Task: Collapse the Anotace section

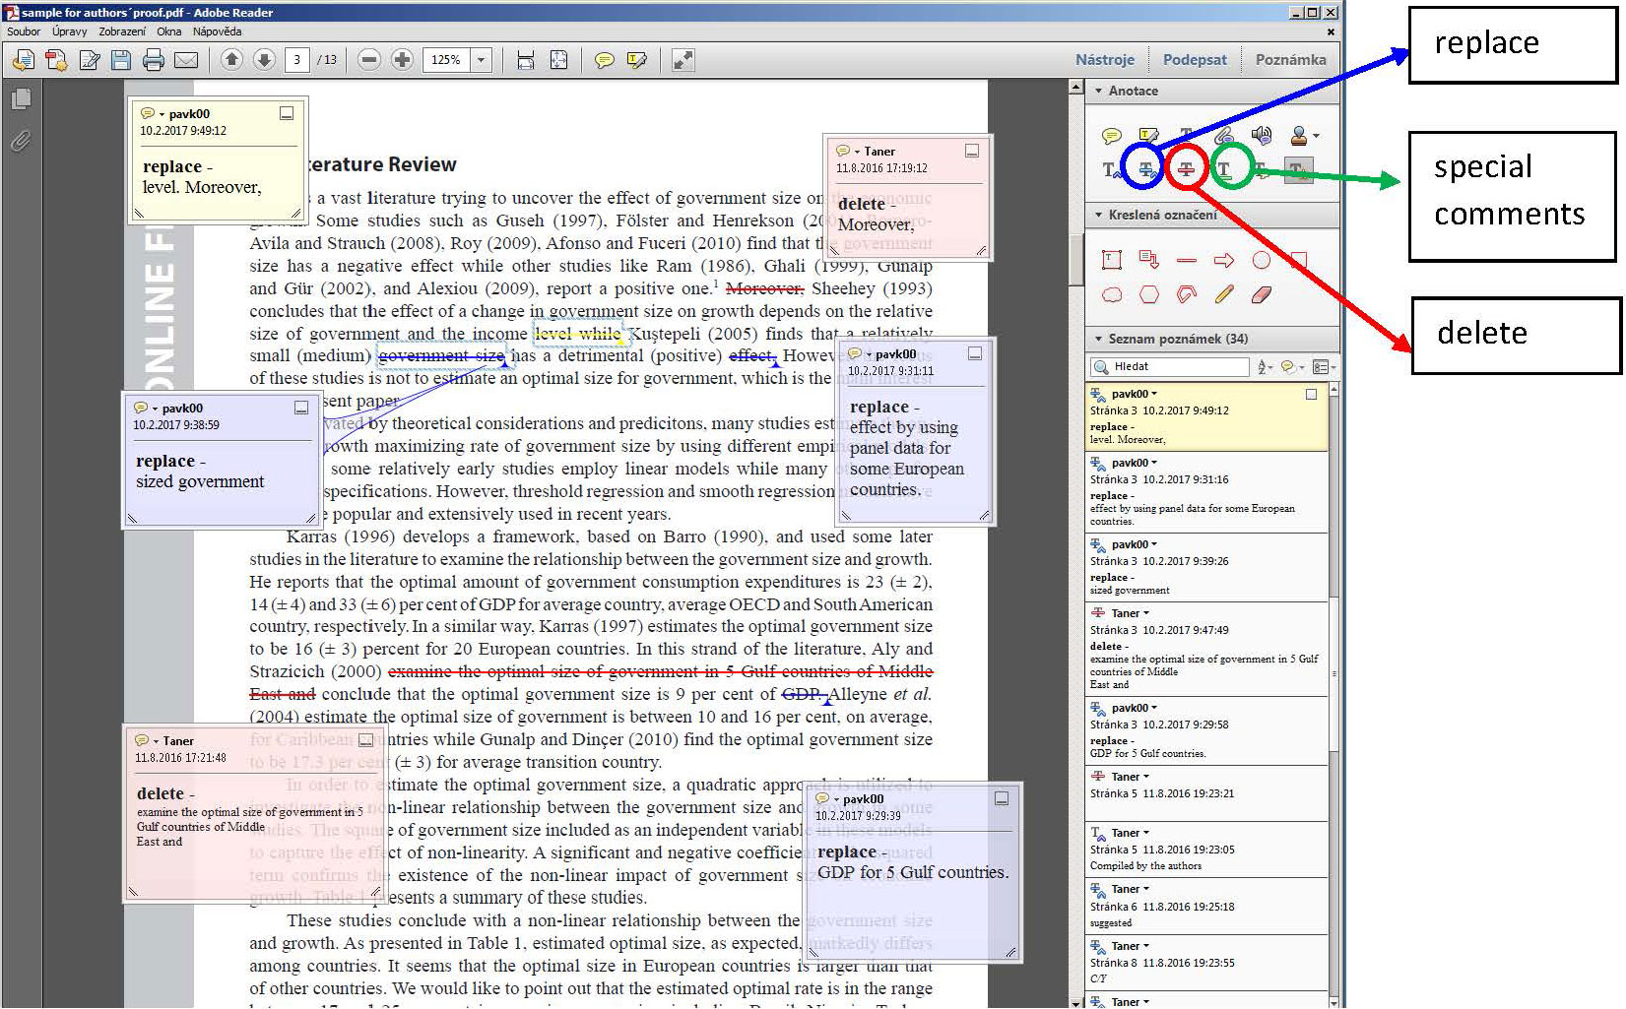Action: pos(1099,91)
